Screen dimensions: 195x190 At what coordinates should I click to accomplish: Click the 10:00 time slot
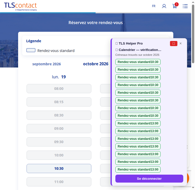[59, 155]
